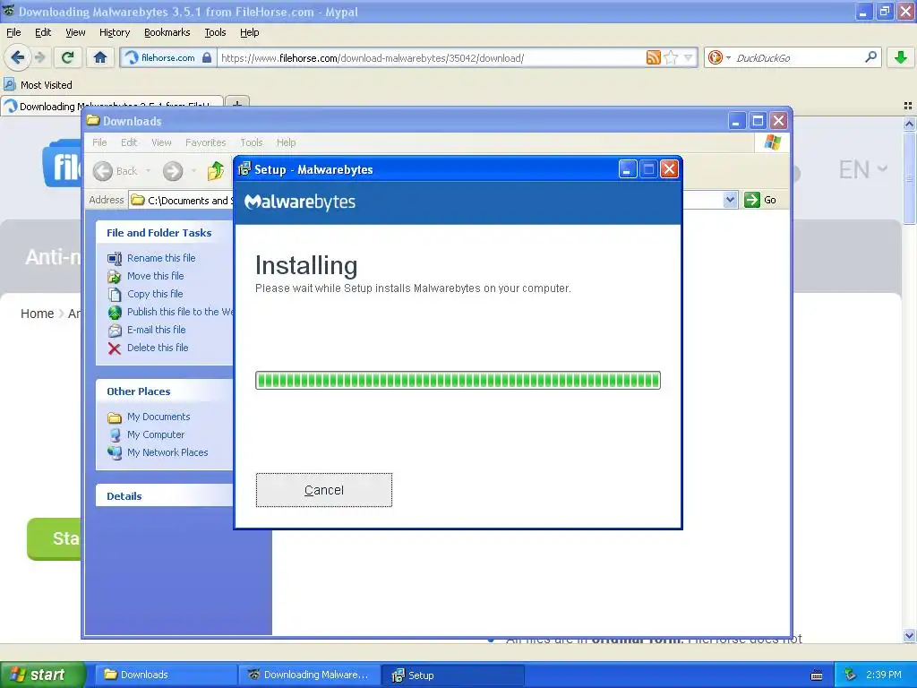
Task: Open the browser downloads green arrow
Action: 901,57
